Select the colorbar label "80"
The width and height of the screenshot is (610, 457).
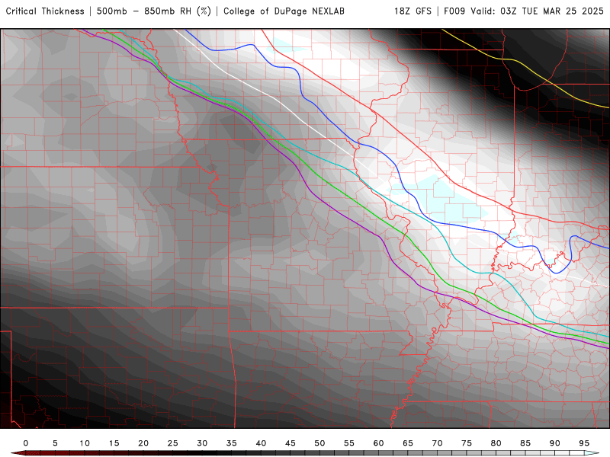[496, 443]
